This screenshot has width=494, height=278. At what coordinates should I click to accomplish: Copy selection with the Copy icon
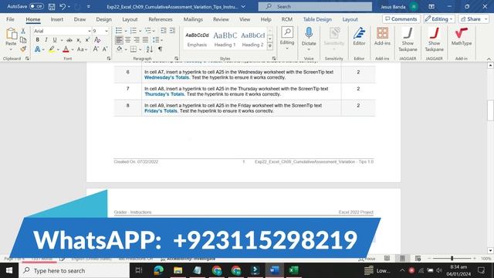tap(23, 39)
